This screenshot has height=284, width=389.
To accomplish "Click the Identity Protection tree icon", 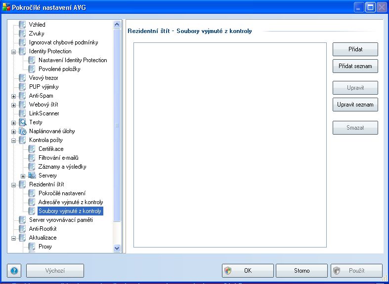I will click(x=22, y=51).
